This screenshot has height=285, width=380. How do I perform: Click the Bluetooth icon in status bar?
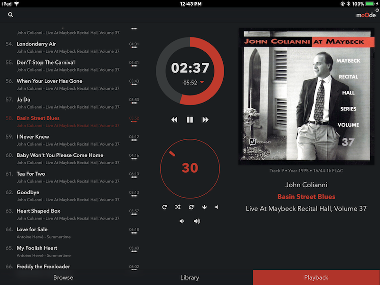(349, 4)
